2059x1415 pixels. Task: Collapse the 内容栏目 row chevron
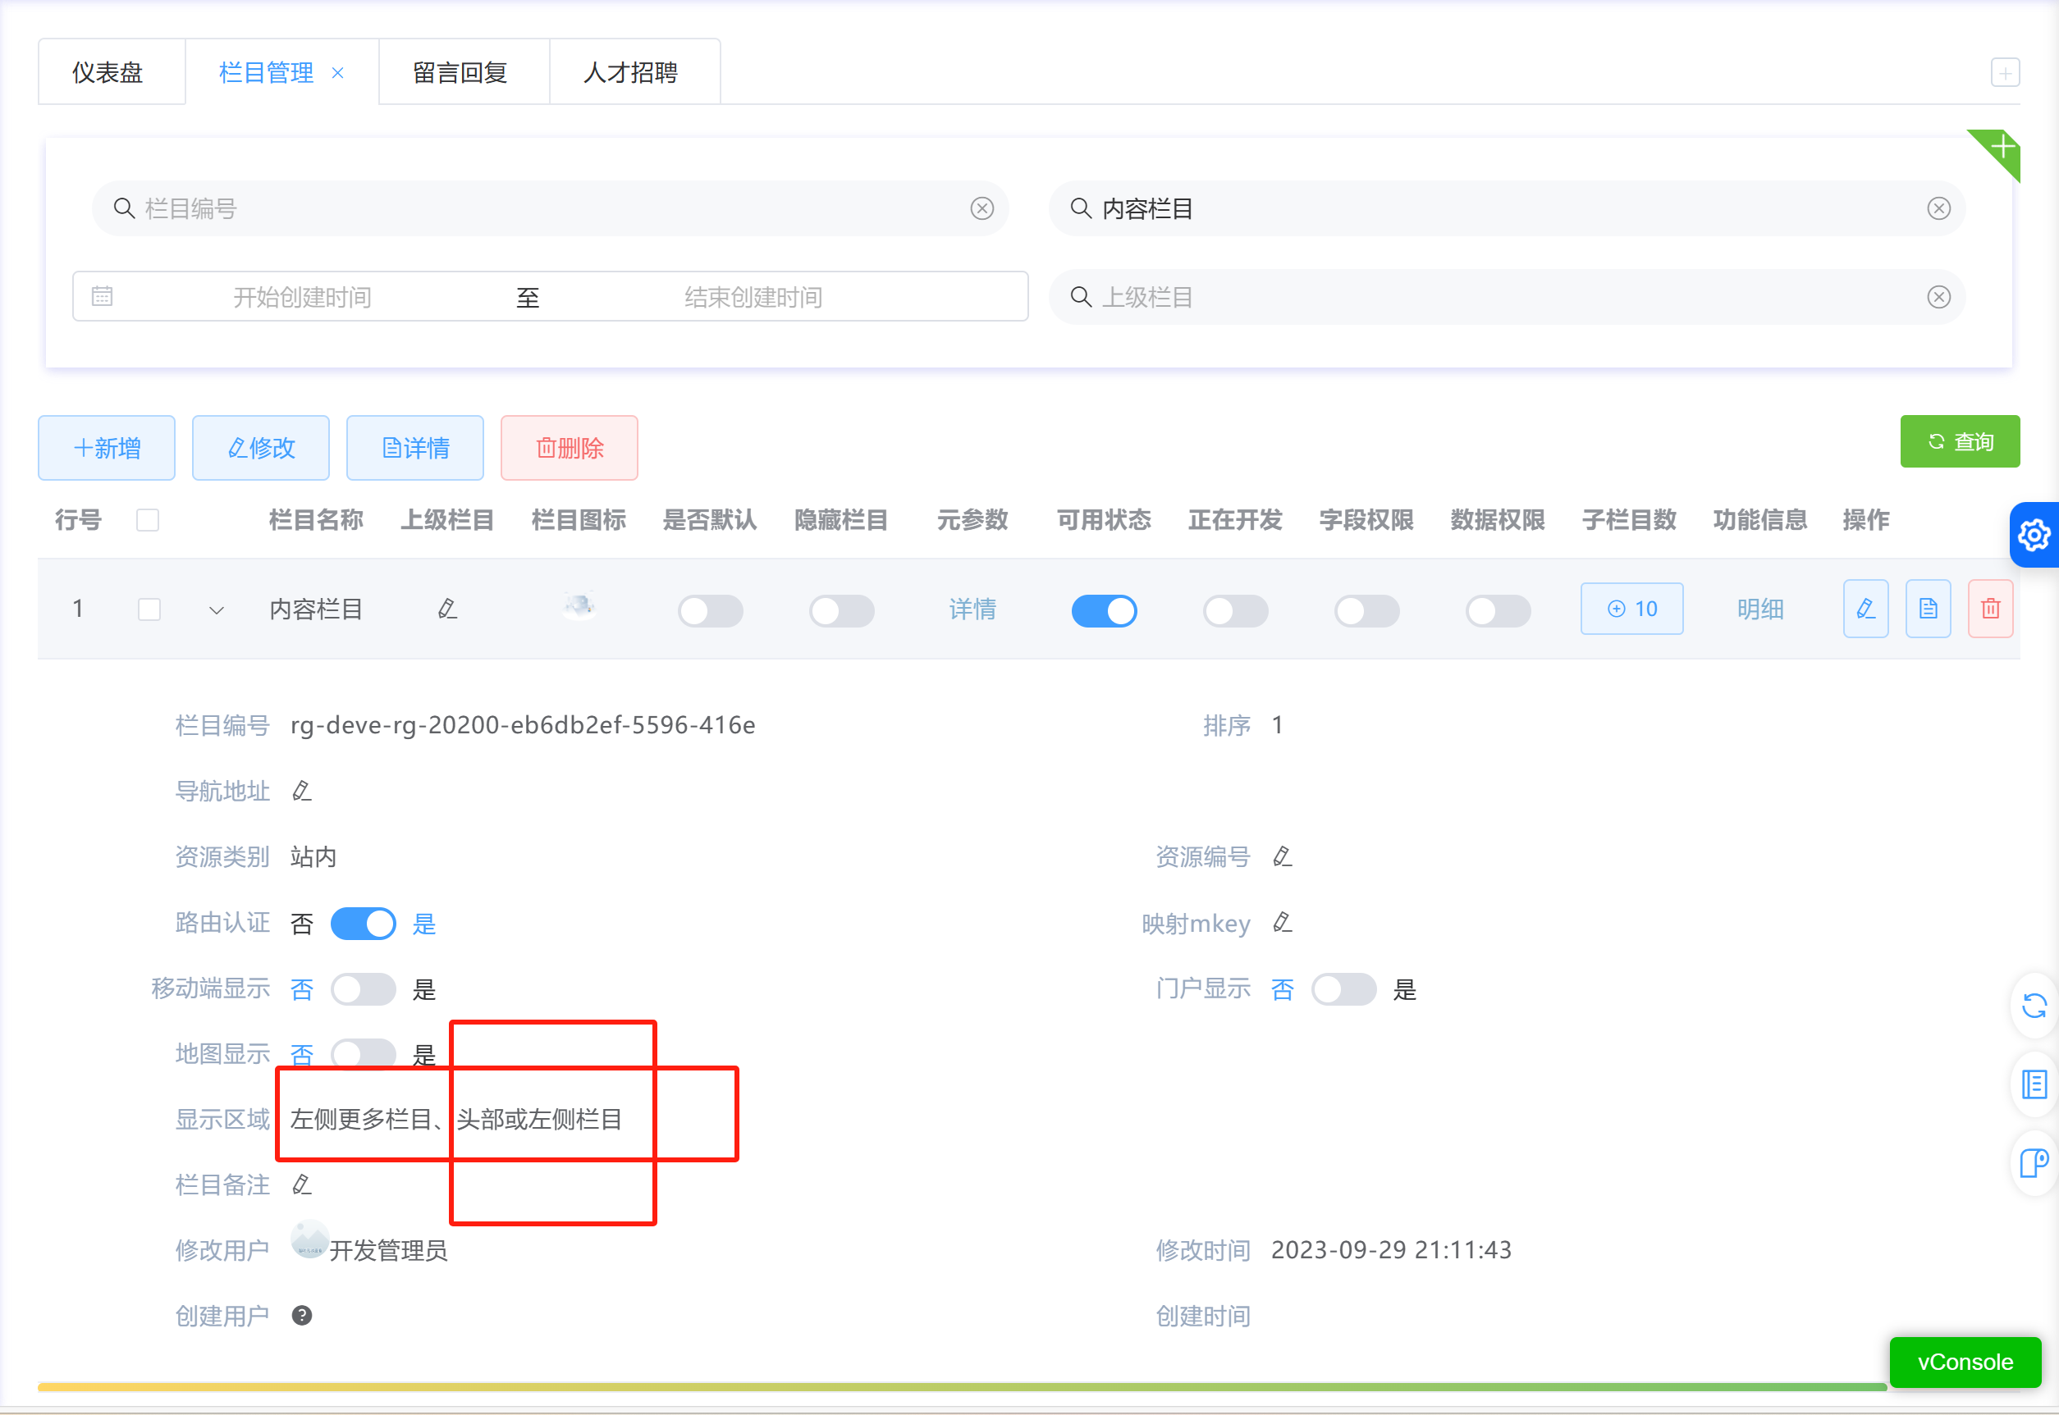pyautogui.click(x=217, y=610)
